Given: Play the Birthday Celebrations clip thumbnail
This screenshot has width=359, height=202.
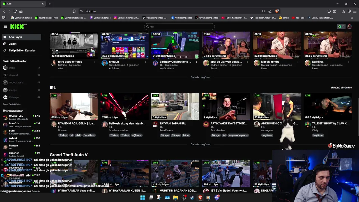Looking at the screenshot, I should (175, 45).
